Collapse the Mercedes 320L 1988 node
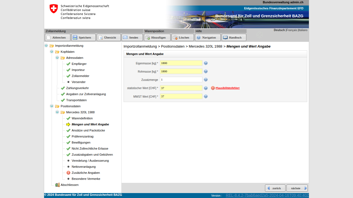Screen dimensions: 353x198 click(57, 112)
